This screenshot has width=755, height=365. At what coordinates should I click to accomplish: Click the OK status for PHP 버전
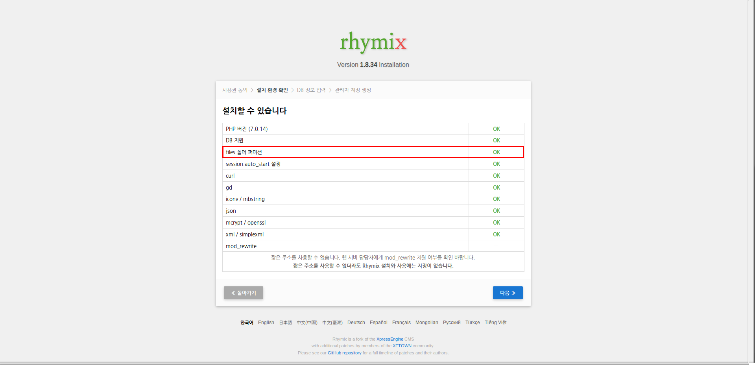pyautogui.click(x=497, y=129)
